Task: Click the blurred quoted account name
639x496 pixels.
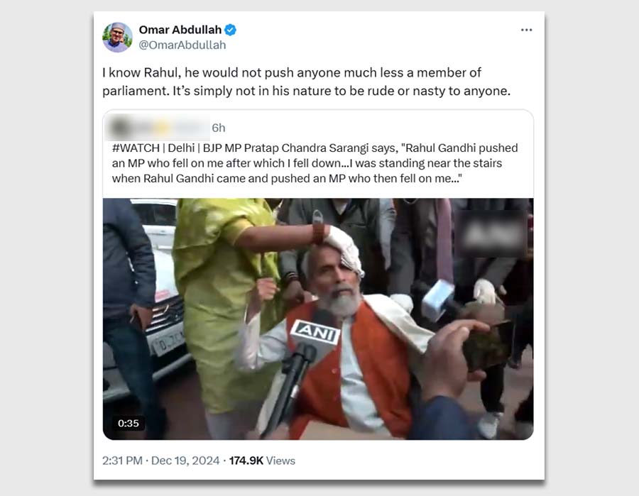Action: click(158, 128)
